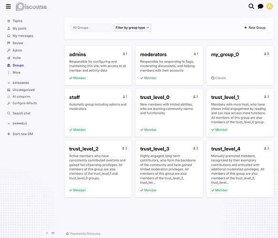This screenshot has height=238, width=278.
Task: Click the Discourse logo
Action: (31, 7)
